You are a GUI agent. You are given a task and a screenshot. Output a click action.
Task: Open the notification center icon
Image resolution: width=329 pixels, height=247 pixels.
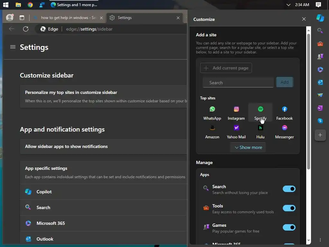[318, 5]
